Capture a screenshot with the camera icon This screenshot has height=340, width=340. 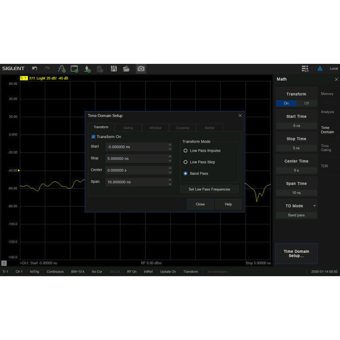point(141,69)
